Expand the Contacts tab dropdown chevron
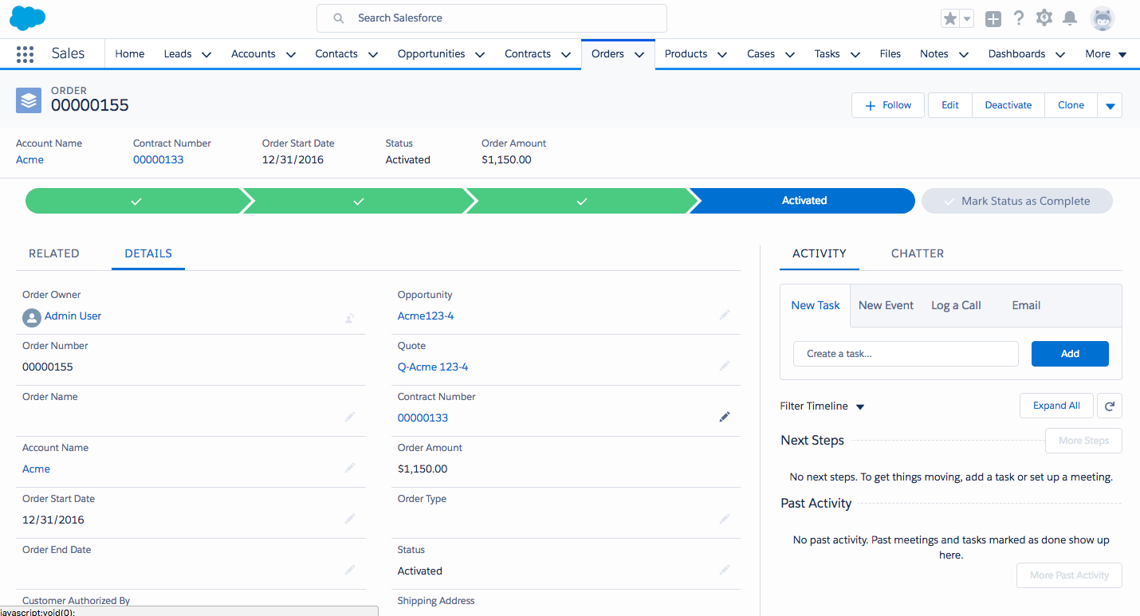Viewport: 1140px width, 616px height. [373, 55]
